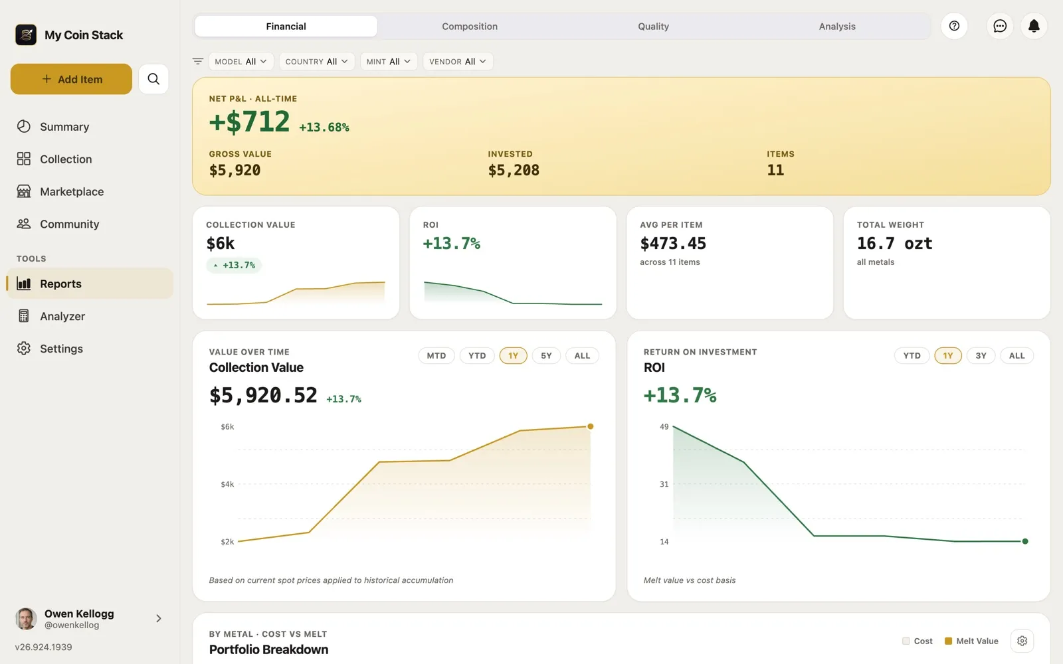
Task: Click the Analyzer calculator icon
Action: point(24,316)
